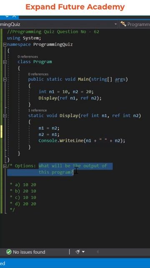Viewport: 150px width, 268px height.
Task: Open the Program class navigation dropdown
Action: click(135, 24)
